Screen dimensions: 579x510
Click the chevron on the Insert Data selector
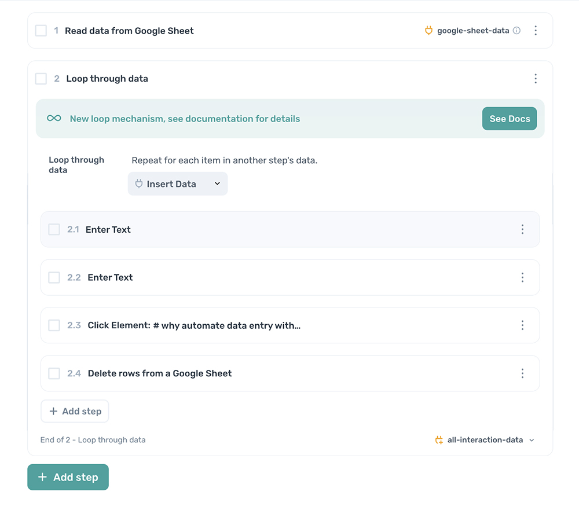pos(217,184)
